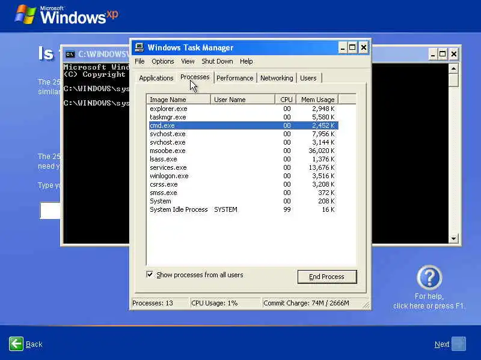The image size is (481, 360).
Task: Open the Networking tab
Action: (277, 78)
